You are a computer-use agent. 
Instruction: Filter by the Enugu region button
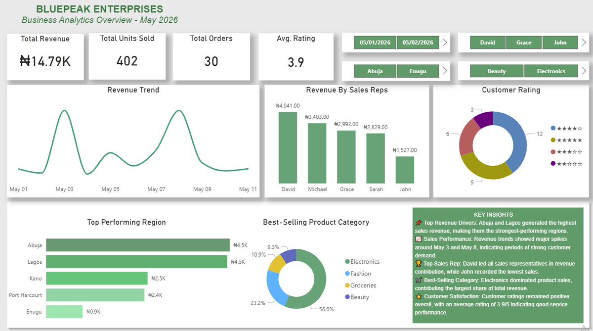tap(418, 71)
